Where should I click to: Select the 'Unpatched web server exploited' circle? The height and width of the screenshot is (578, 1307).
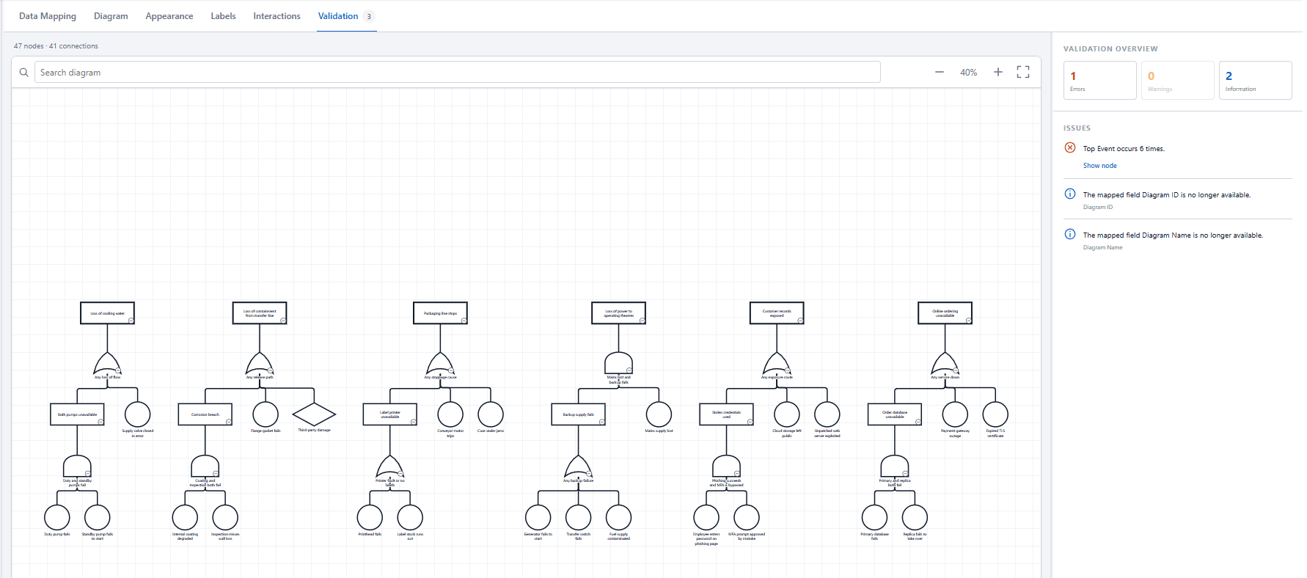pyautogui.click(x=827, y=414)
